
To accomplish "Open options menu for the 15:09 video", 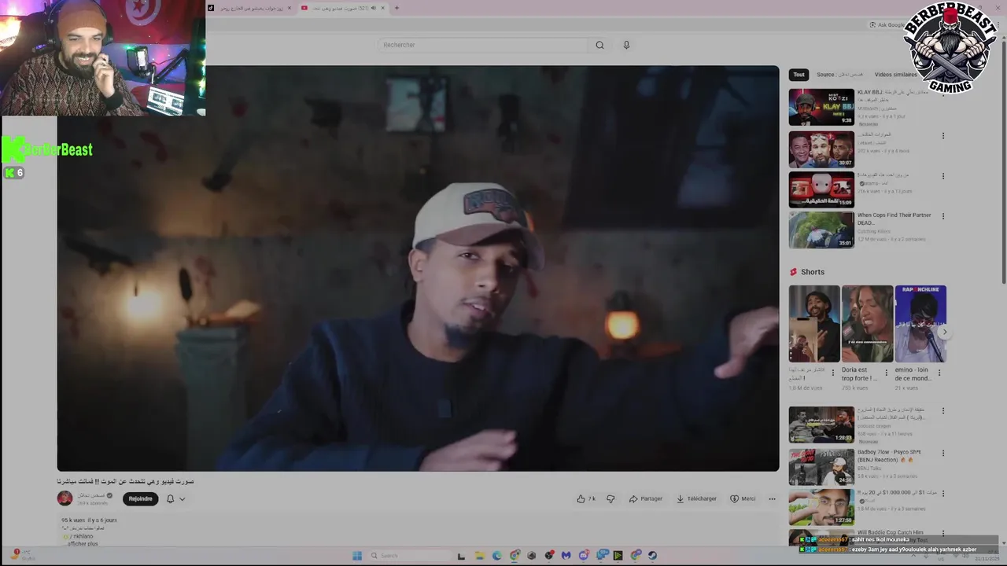I will click(x=943, y=176).
